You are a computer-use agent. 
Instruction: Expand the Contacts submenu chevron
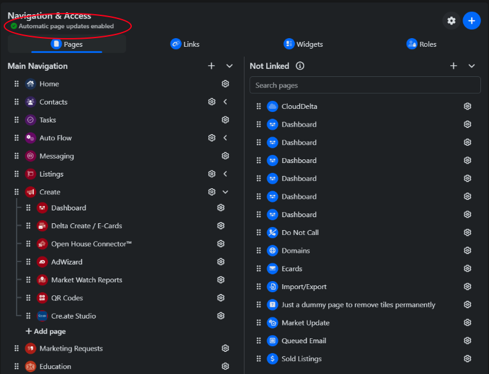[x=225, y=102]
